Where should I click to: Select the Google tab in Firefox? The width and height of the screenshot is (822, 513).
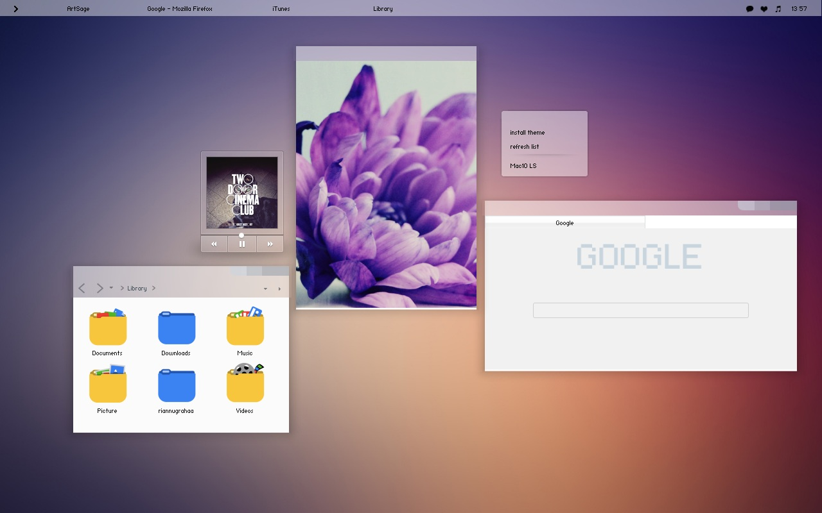point(564,223)
